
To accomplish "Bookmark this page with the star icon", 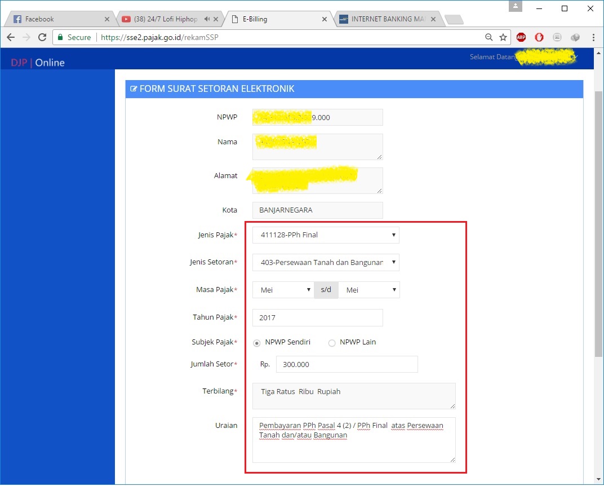I will [503, 37].
